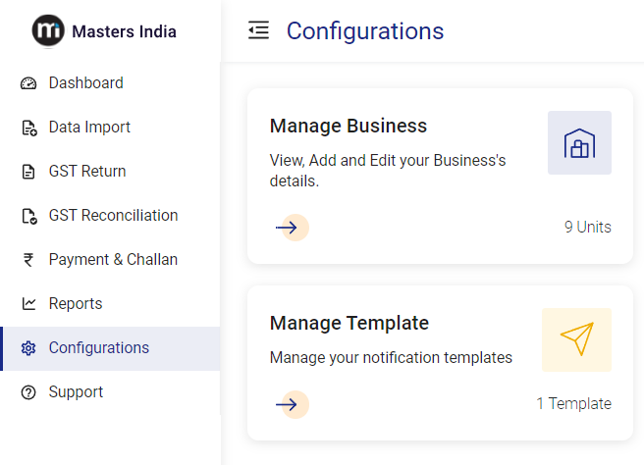Click arrow button under Manage Template

point(290,404)
